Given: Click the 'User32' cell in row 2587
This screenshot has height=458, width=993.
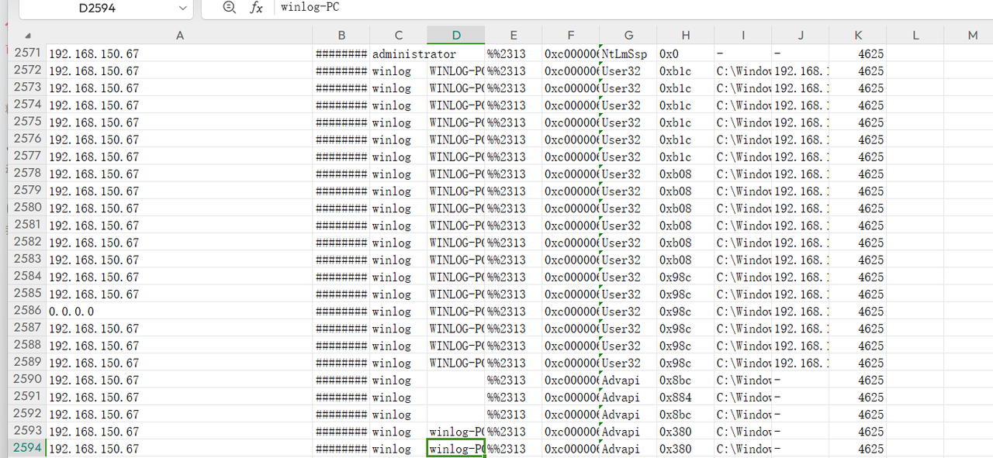Looking at the screenshot, I should (x=628, y=329).
